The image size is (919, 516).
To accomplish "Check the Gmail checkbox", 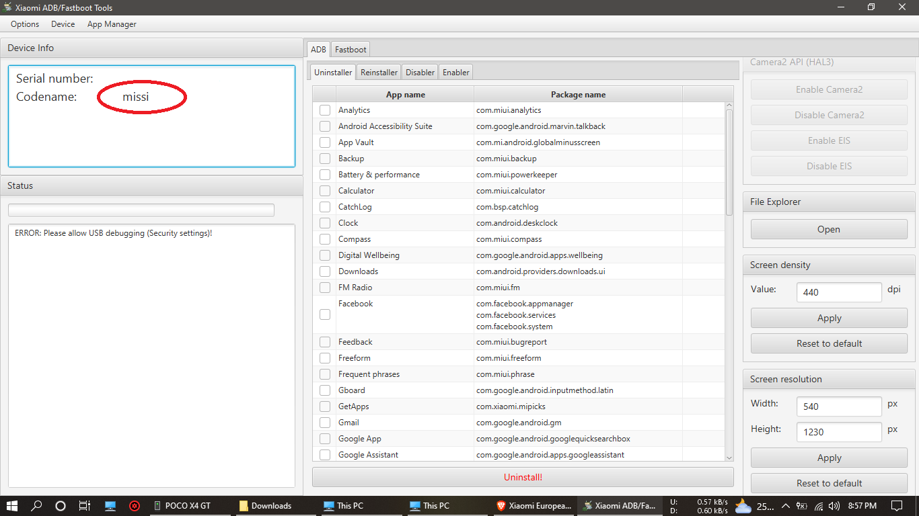I will click(325, 423).
